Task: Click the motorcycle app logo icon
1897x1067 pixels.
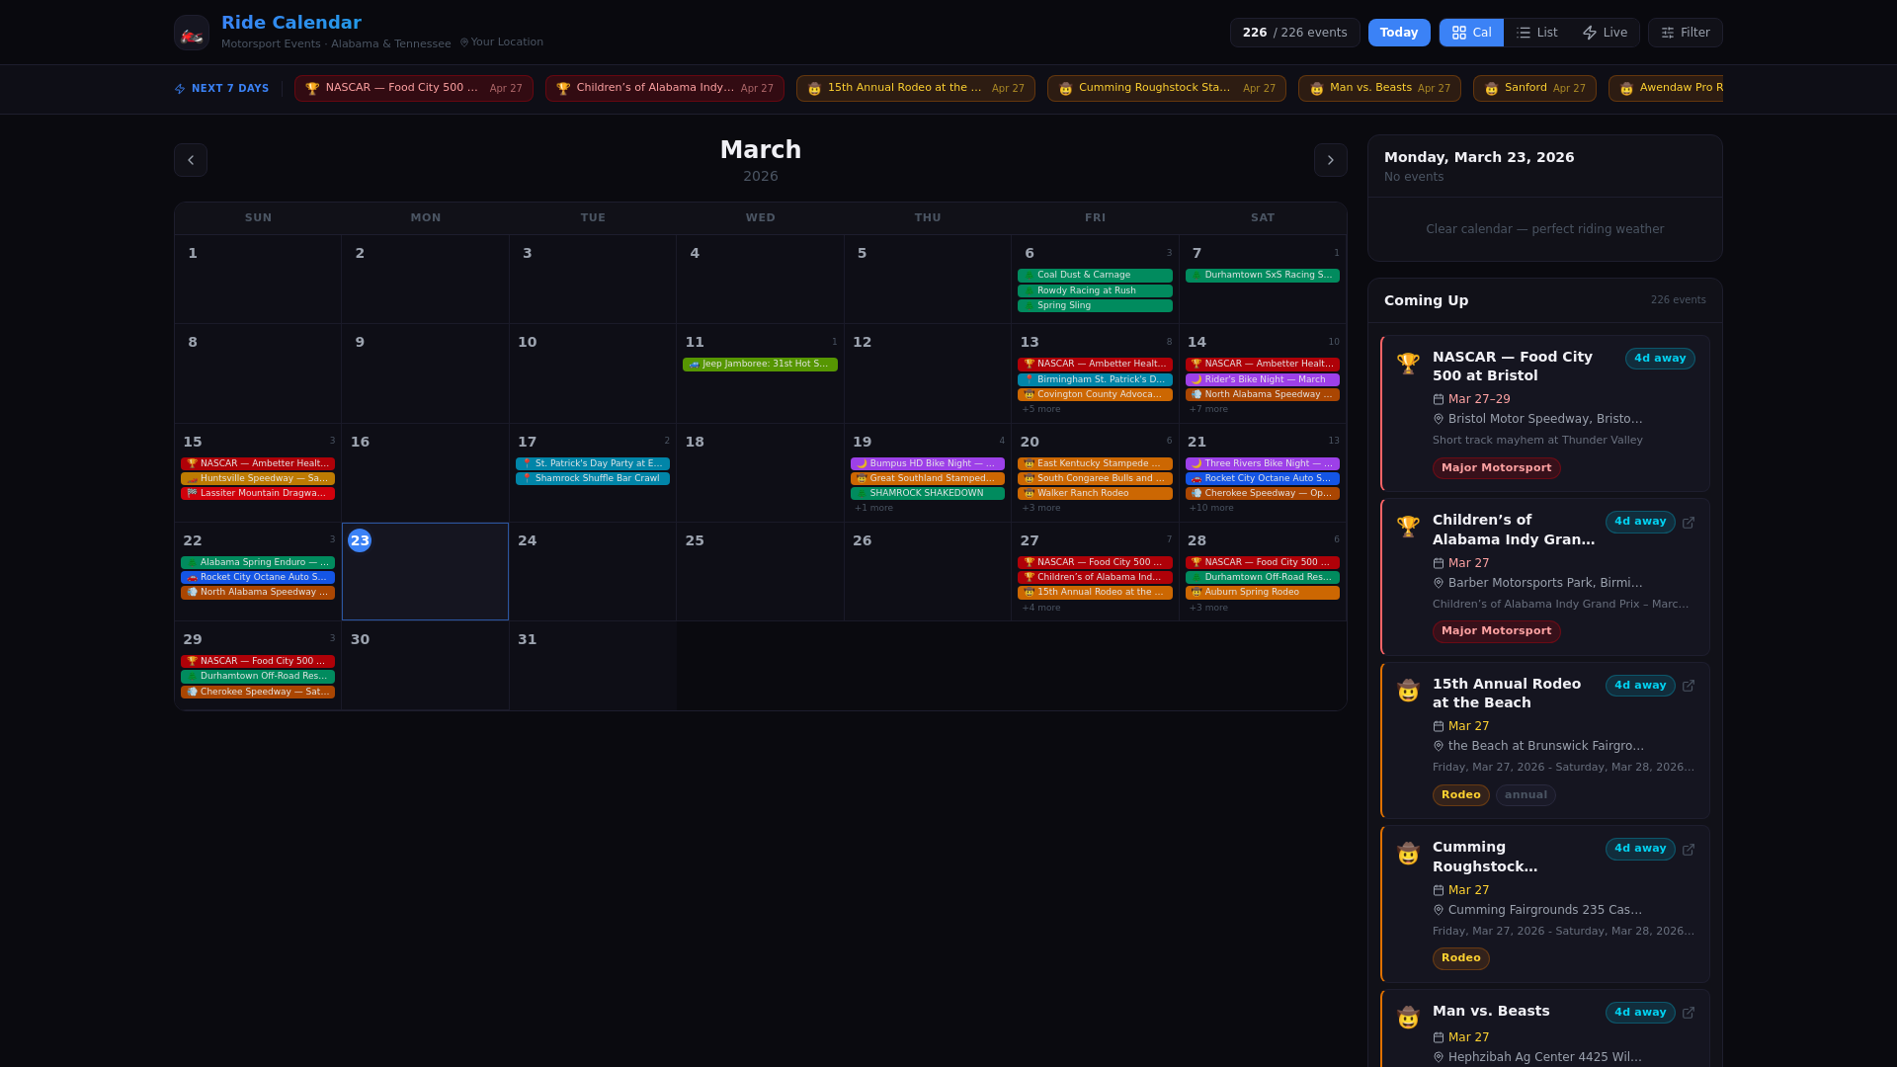Action: coord(192,33)
